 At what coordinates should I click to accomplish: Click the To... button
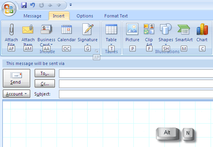[45, 73]
